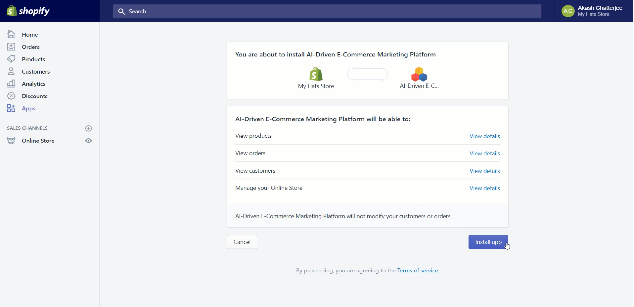The height and width of the screenshot is (307, 634).
Task: Click the SALES CHANNELS heading
Action: coord(27,128)
